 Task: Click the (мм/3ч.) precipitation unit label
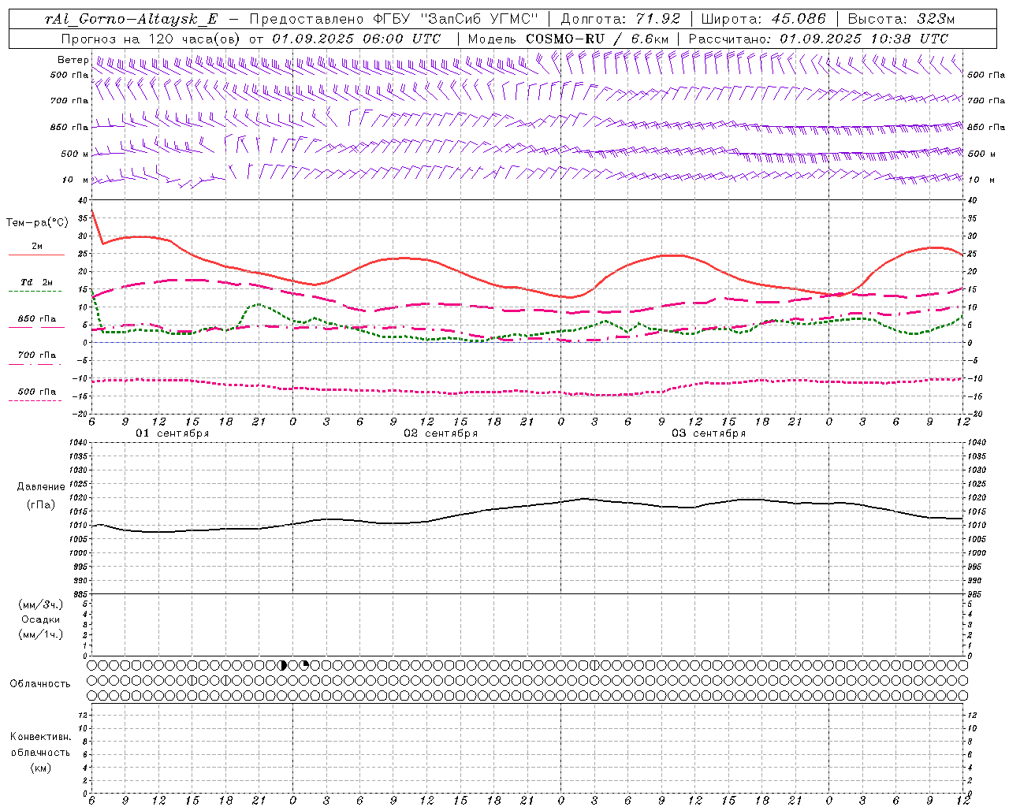(41, 605)
